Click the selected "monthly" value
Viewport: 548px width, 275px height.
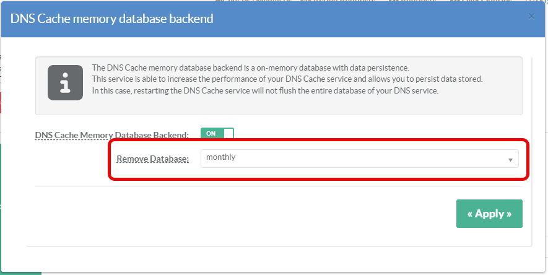[221, 157]
